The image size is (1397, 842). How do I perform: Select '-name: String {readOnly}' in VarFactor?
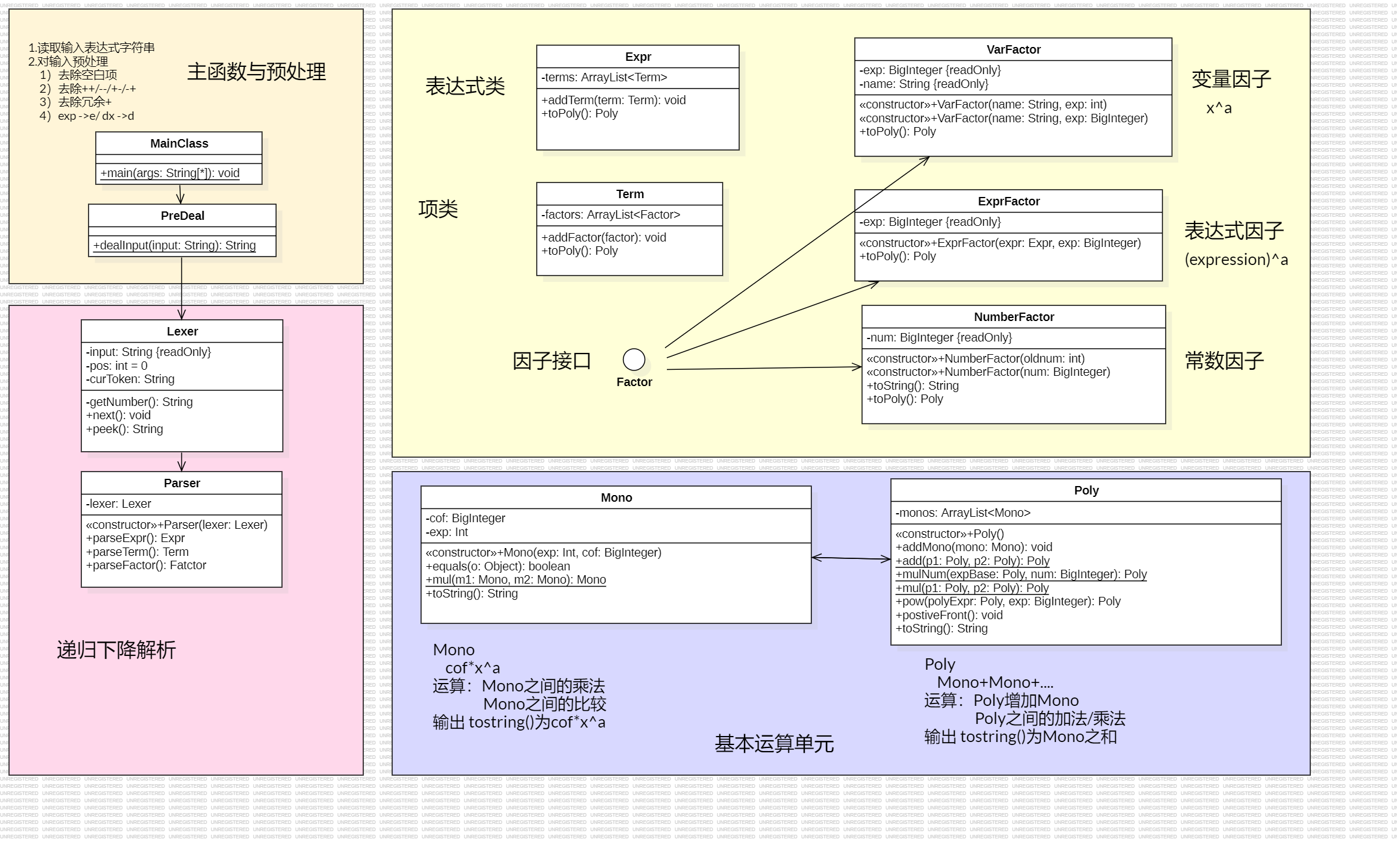(x=924, y=84)
